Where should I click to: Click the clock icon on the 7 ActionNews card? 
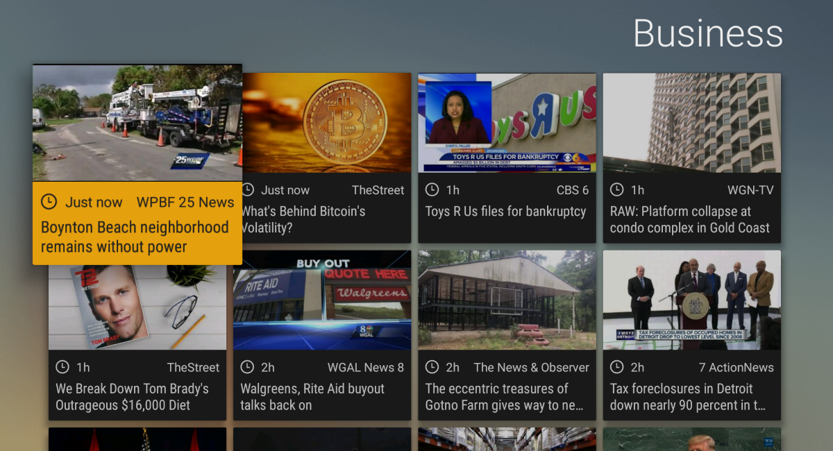tap(616, 367)
